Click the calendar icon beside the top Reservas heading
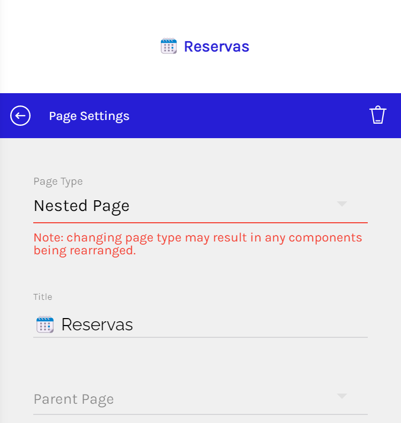The image size is (401, 423). tap(168, 47)
